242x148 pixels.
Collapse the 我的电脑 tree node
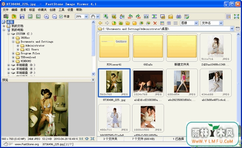[4, 30]
